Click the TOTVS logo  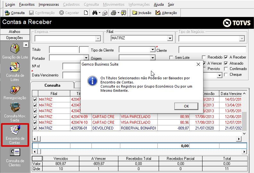click(x=237, y=23)
